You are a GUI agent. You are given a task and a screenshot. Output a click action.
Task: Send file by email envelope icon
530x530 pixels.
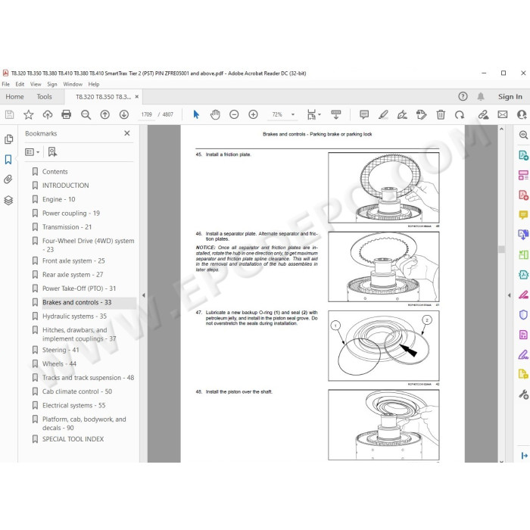pyautogui.click(x=503, y=114)
